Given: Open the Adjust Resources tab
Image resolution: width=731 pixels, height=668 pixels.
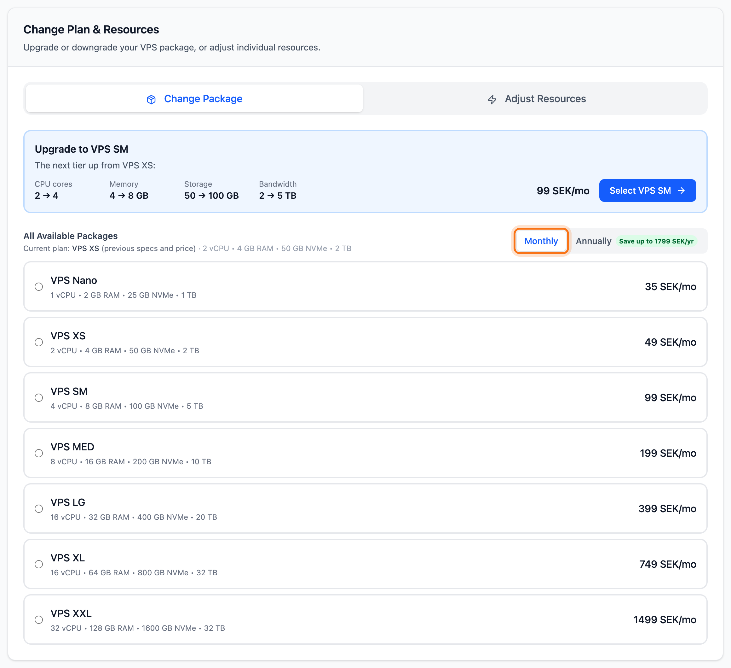Looking at the screenshot, I should coord(536,99).
